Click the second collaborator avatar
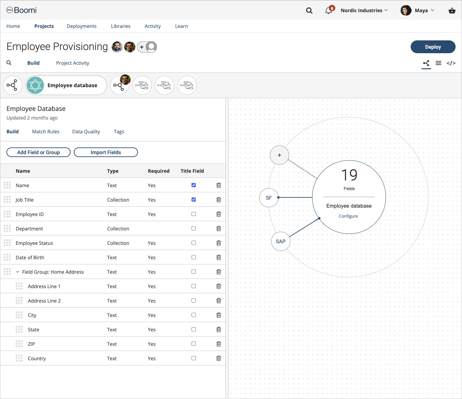Viewport: 462px width, 399px height. (x=130, y=47)
